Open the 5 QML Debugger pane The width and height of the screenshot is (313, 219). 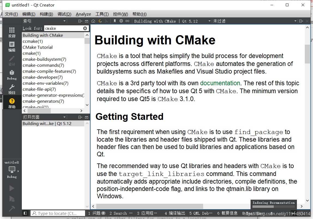(x=201, y=213)
